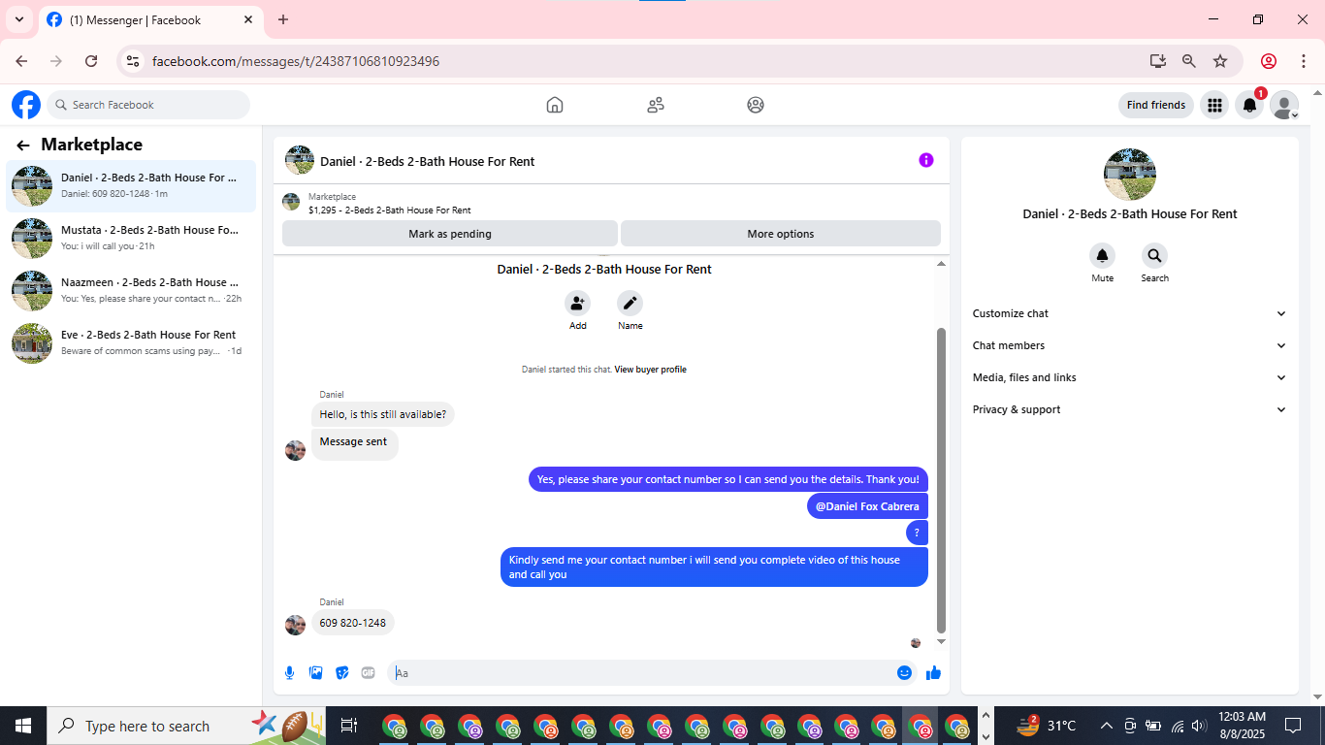The height and width of the screenshot is (745, 1325).
Task: Search in conversation with magnifier icon
Action: [1154, 256]
